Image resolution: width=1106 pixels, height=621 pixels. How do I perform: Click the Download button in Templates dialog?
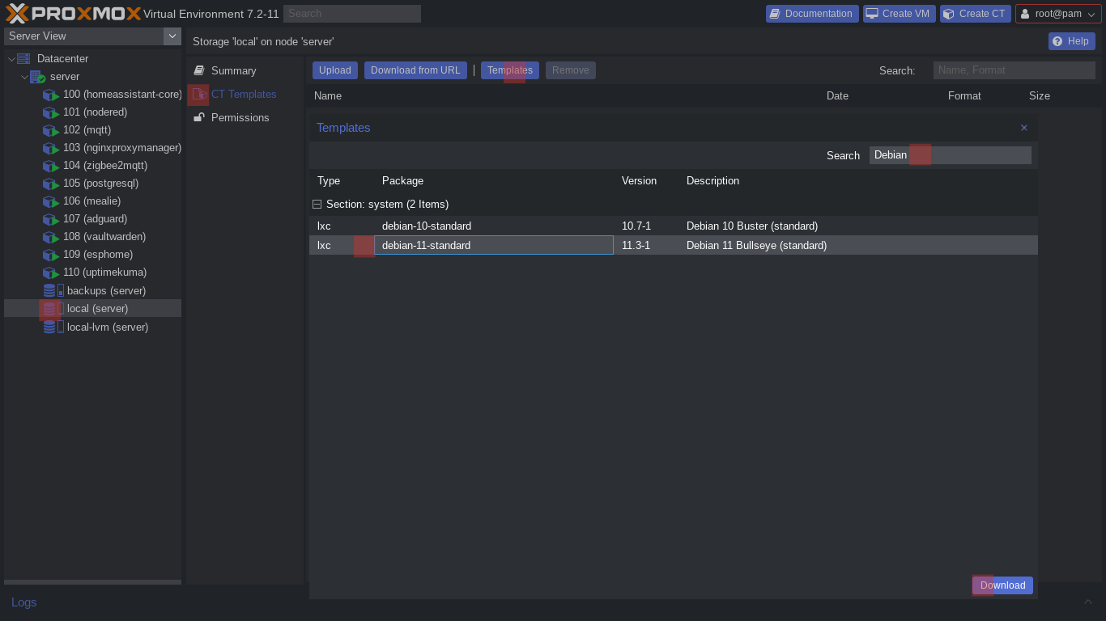(x=1002, y=585)
